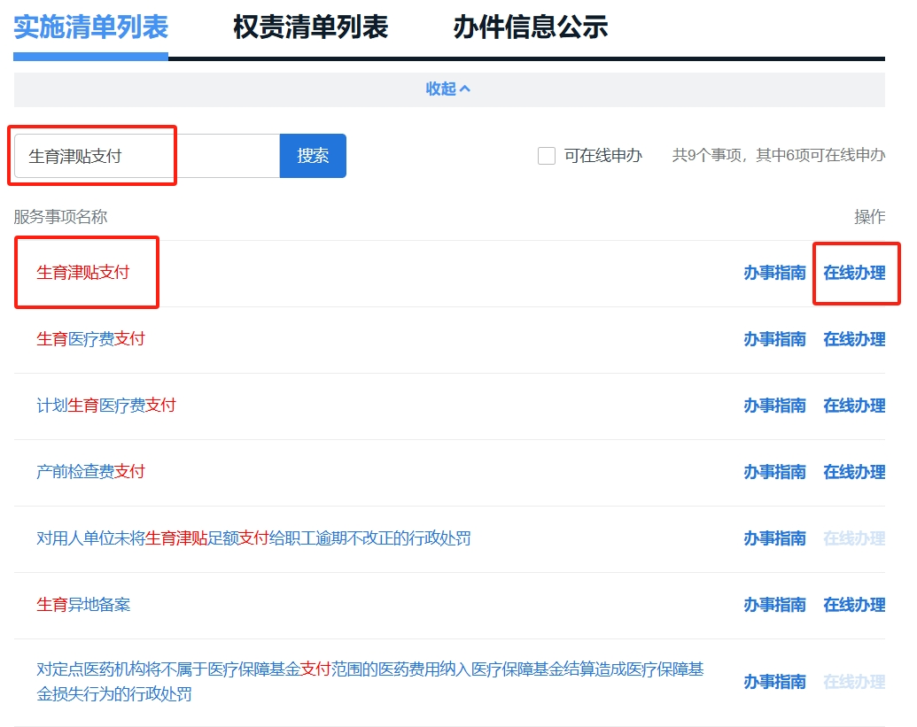This screenshot has width=917, height=727.
Task: Open the 生育医疗费支付 service item
Action: (90, 339)
